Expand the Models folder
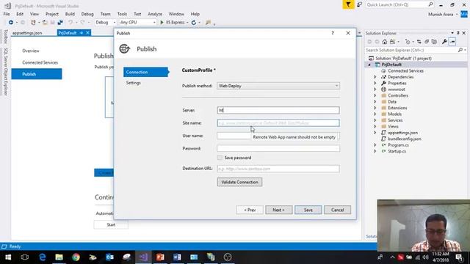470x264 pixels. tap(375, 114)
